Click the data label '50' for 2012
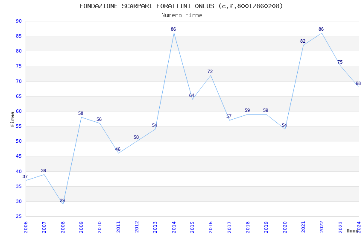Image resolution: width=363 pixels, height=235 pixels. tap(136, 137)
